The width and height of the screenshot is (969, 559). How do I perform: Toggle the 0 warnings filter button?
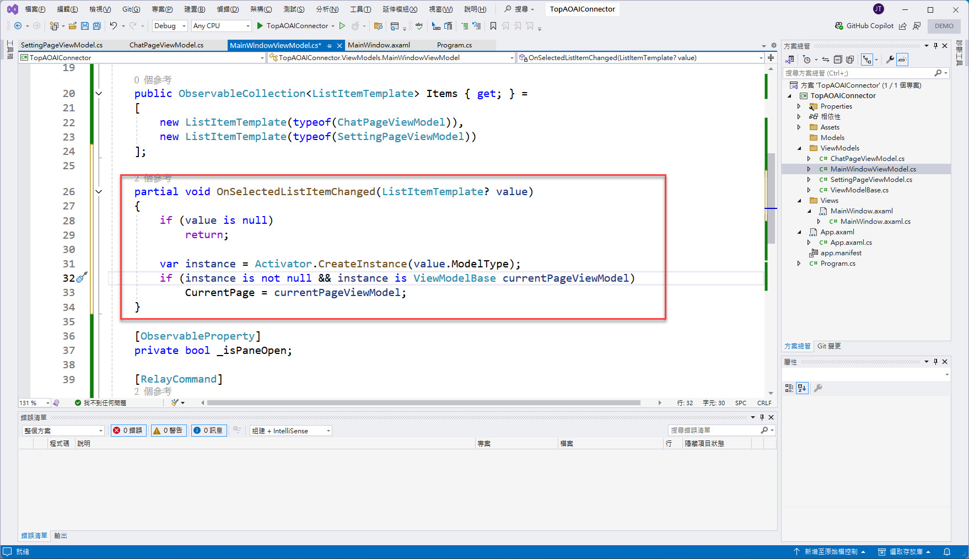point(169,431)
